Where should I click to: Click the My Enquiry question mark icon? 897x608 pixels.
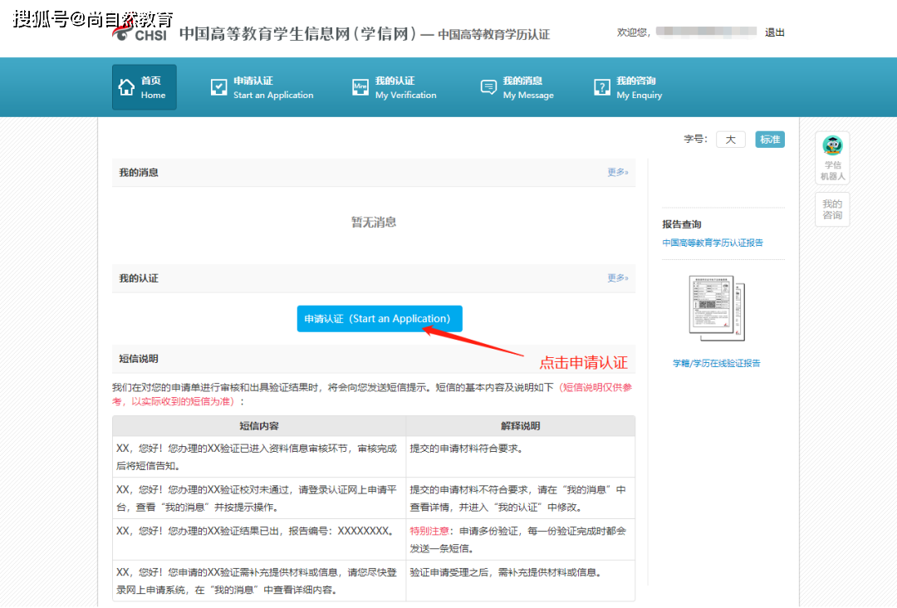[x=601, y=86]
